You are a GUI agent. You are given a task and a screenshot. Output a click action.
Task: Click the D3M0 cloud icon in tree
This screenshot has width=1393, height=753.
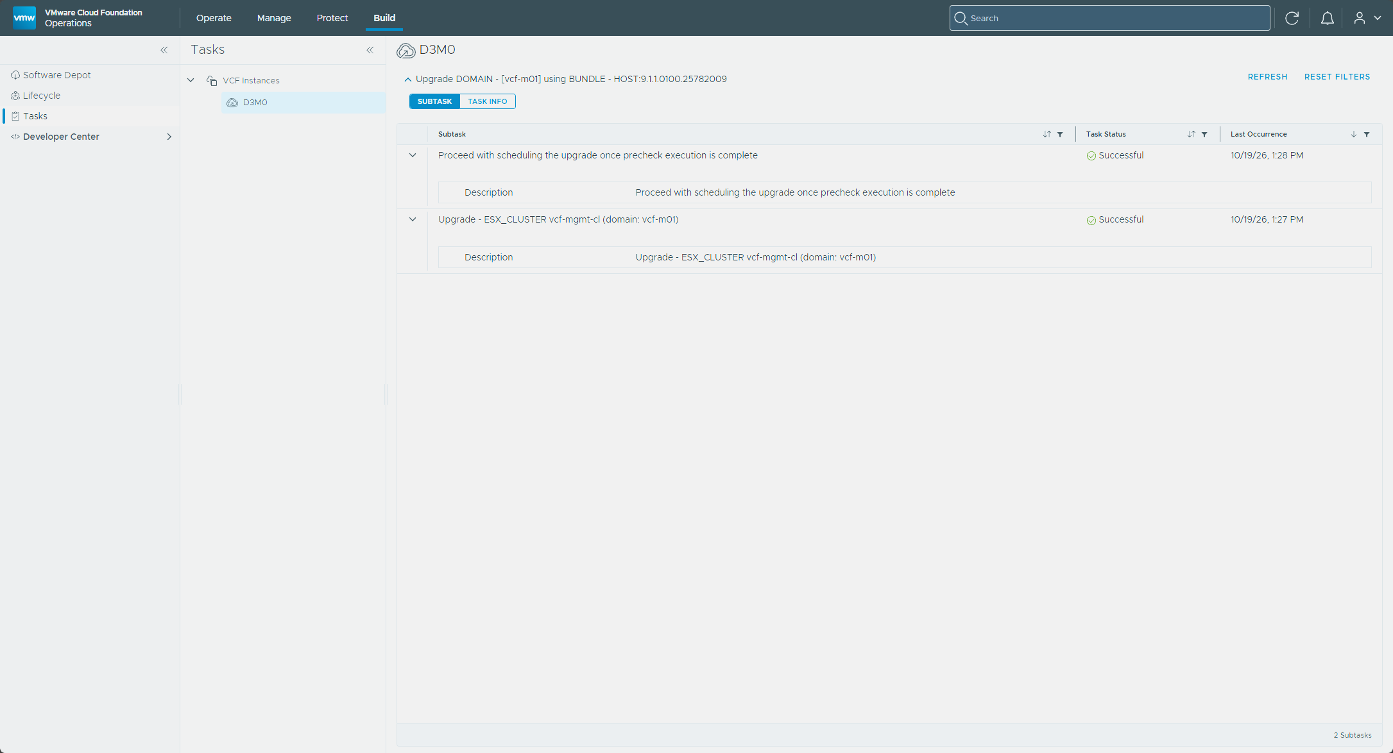tap(232, 103)
